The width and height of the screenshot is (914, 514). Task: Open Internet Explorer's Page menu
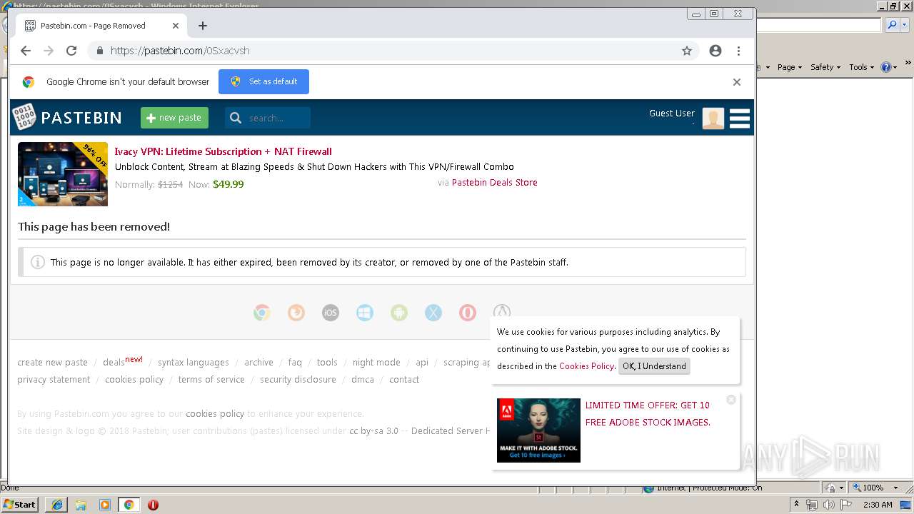(x=789, y=67)
